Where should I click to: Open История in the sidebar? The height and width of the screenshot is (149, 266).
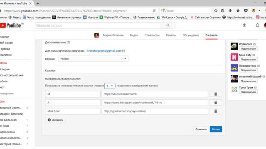pyautogui.click(x=5, y=69)
